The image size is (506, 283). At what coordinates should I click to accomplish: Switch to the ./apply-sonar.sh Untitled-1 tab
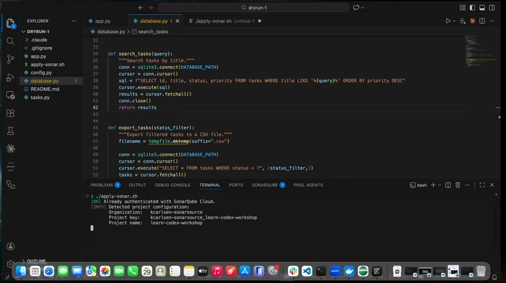coord(225,21)
